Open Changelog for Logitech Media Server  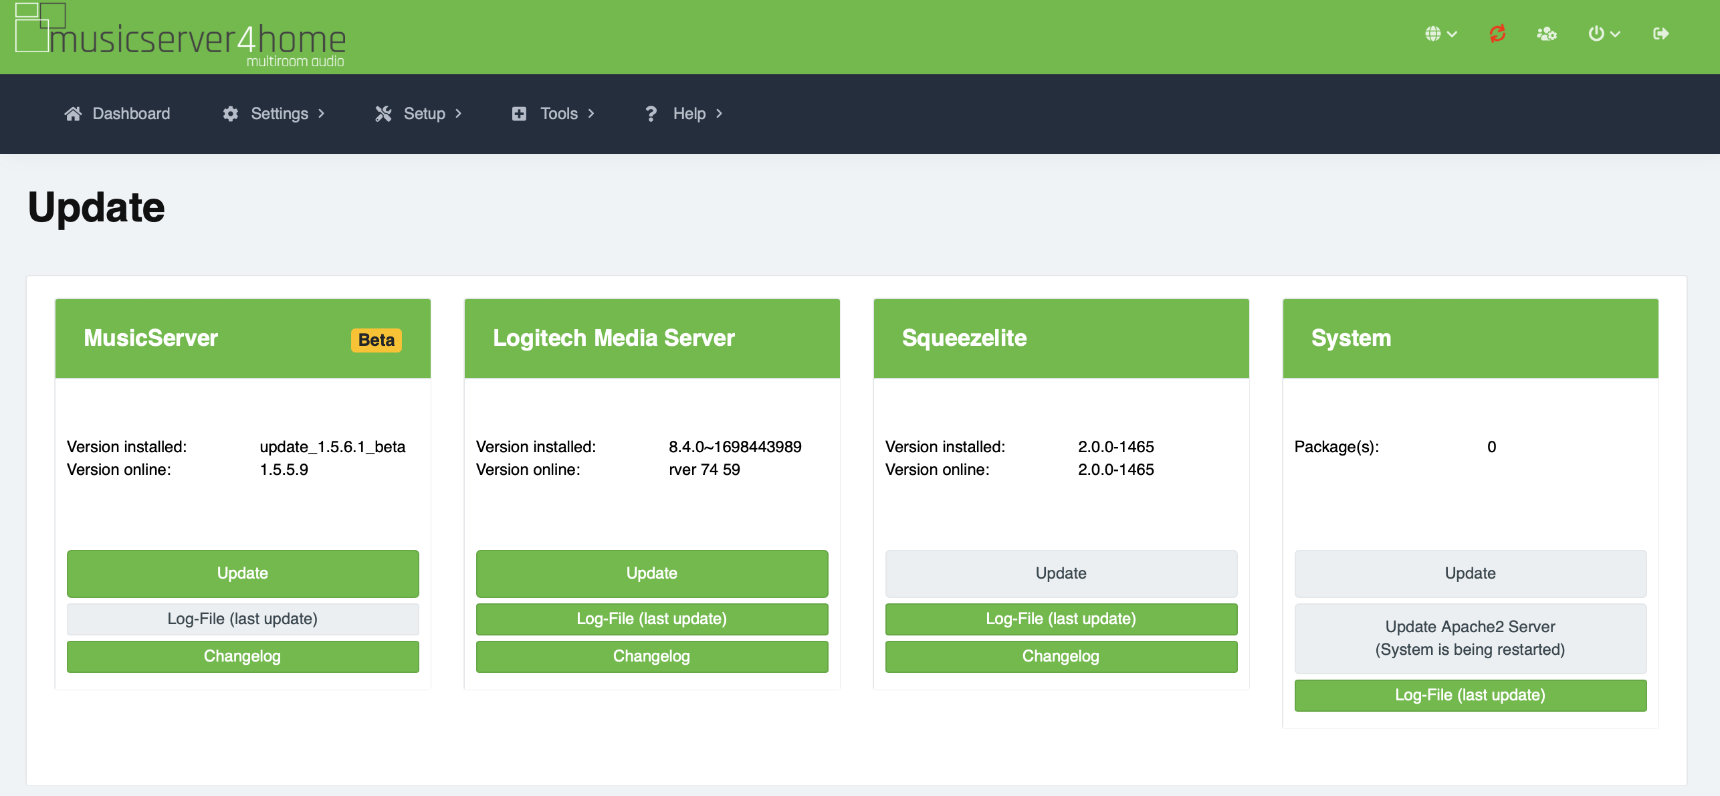coord(651,656)
